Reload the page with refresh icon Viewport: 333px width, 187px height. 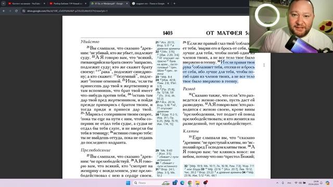[x=16, y=11]
